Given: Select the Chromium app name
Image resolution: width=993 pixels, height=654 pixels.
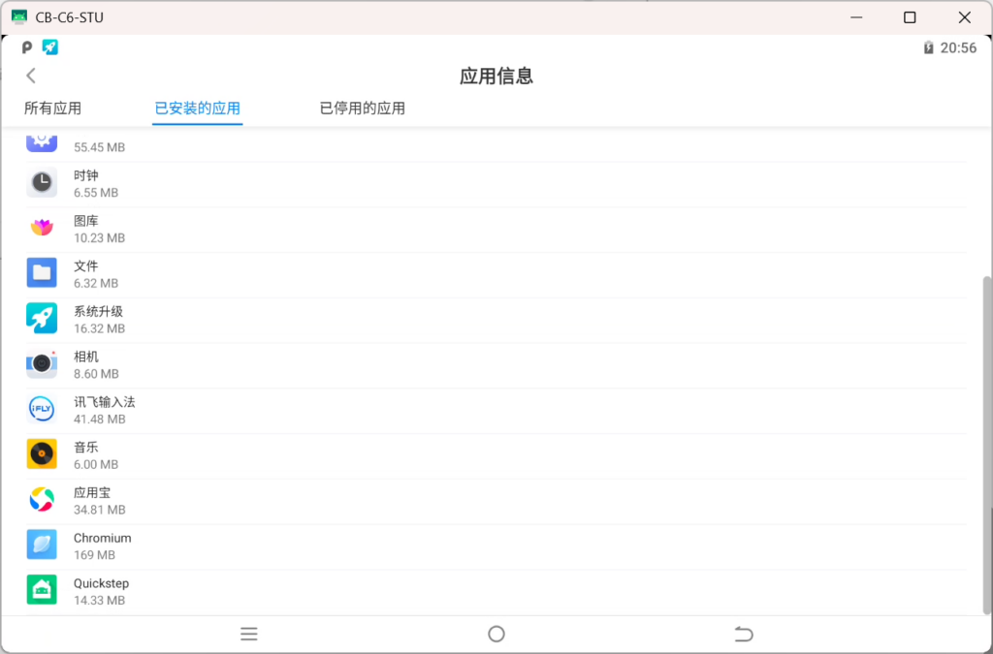Looking at the screenshot, I should pos(103,539).
